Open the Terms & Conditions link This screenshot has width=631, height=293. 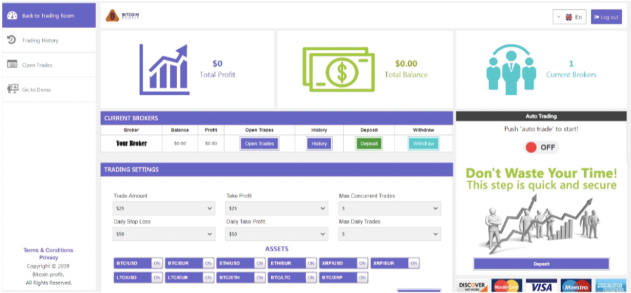pos(48,250)
